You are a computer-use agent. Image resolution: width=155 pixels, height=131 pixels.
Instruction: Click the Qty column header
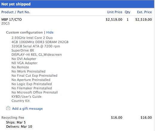pyautogui.click(x=128, y=12)
